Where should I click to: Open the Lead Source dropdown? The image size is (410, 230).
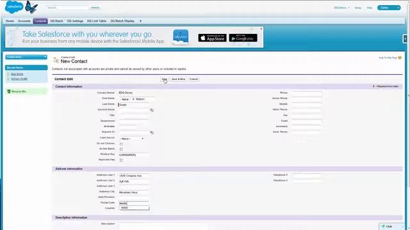[x=131, y=139]
